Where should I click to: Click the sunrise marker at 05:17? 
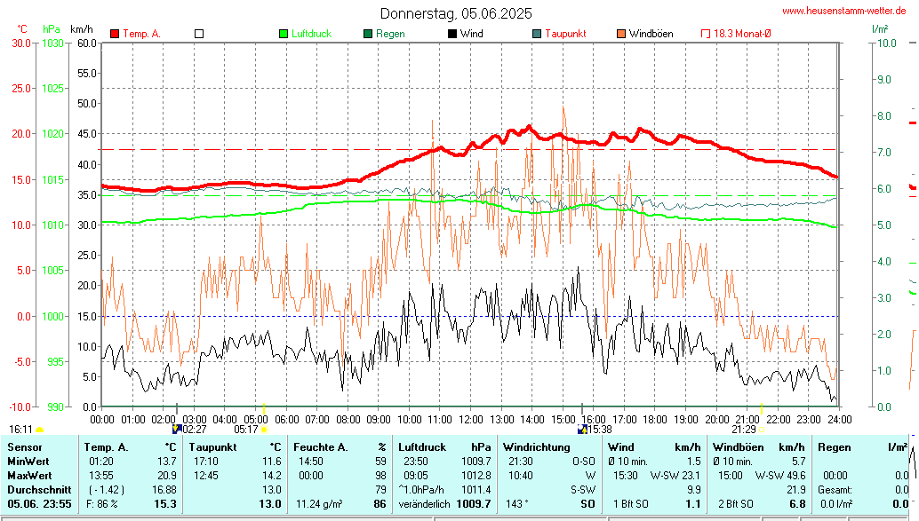tap(264, 430)
